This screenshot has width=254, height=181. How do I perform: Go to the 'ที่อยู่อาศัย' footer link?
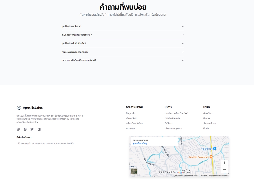pos(131,113)
